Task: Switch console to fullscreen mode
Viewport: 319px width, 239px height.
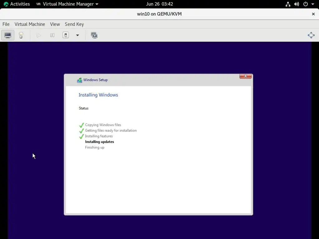Action: coord(311,35)
